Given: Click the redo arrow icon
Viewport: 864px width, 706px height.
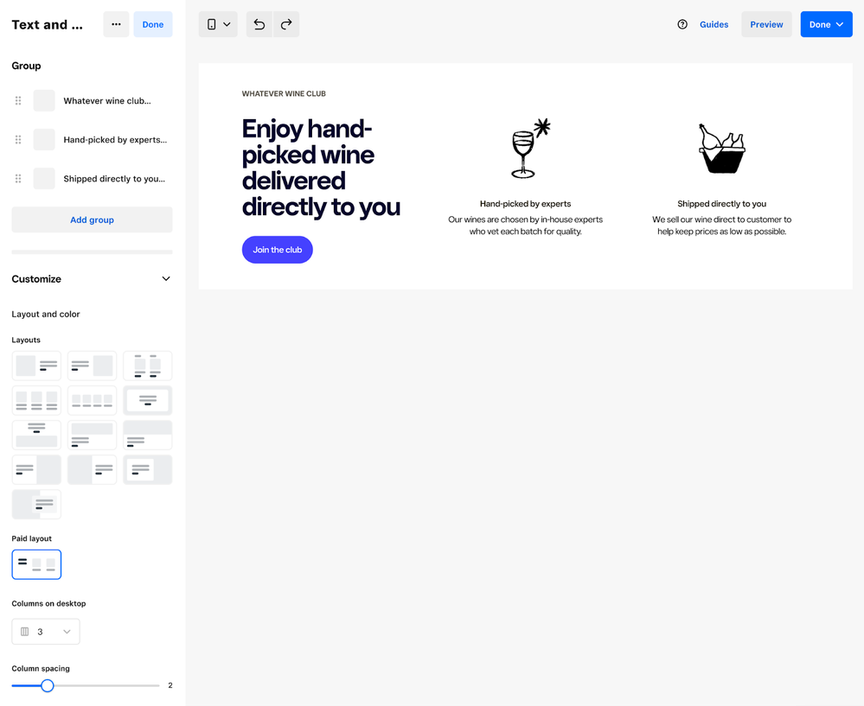Looking at the screenshot, I should (x=286, y=24).
